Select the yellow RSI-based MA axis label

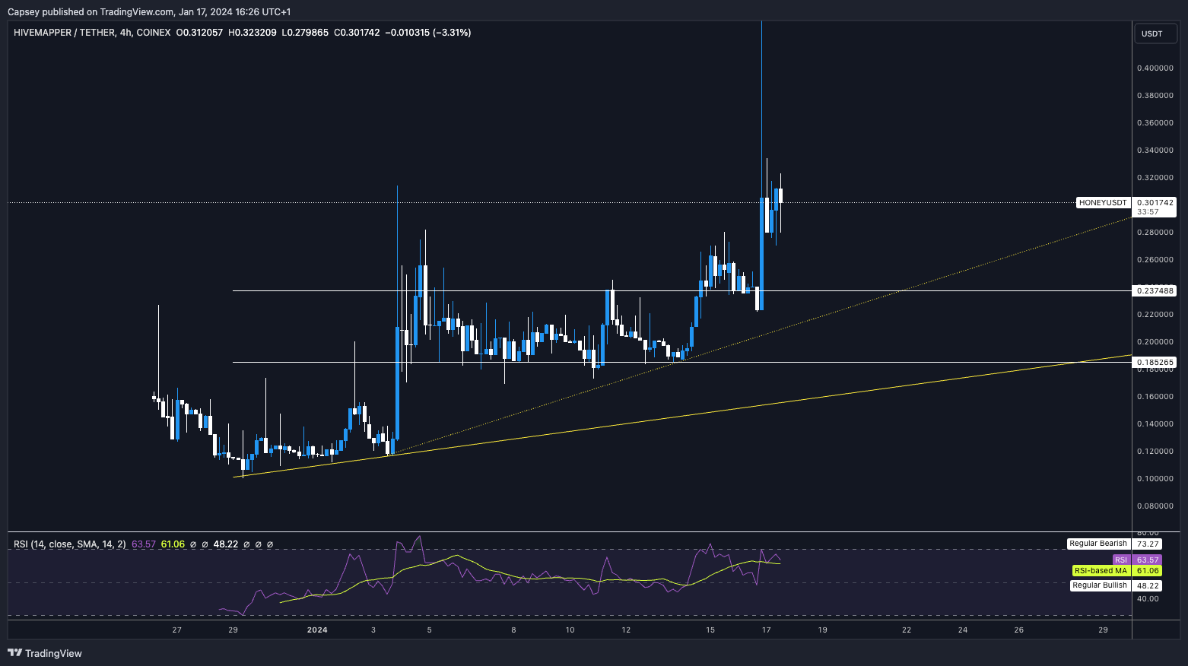click(1100, 571)
